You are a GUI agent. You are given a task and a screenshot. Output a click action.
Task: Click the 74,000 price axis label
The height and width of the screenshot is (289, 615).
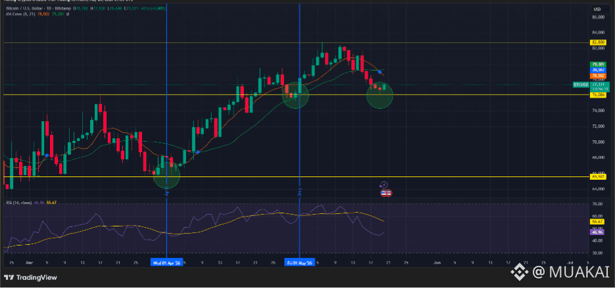(x=598, y=111)
